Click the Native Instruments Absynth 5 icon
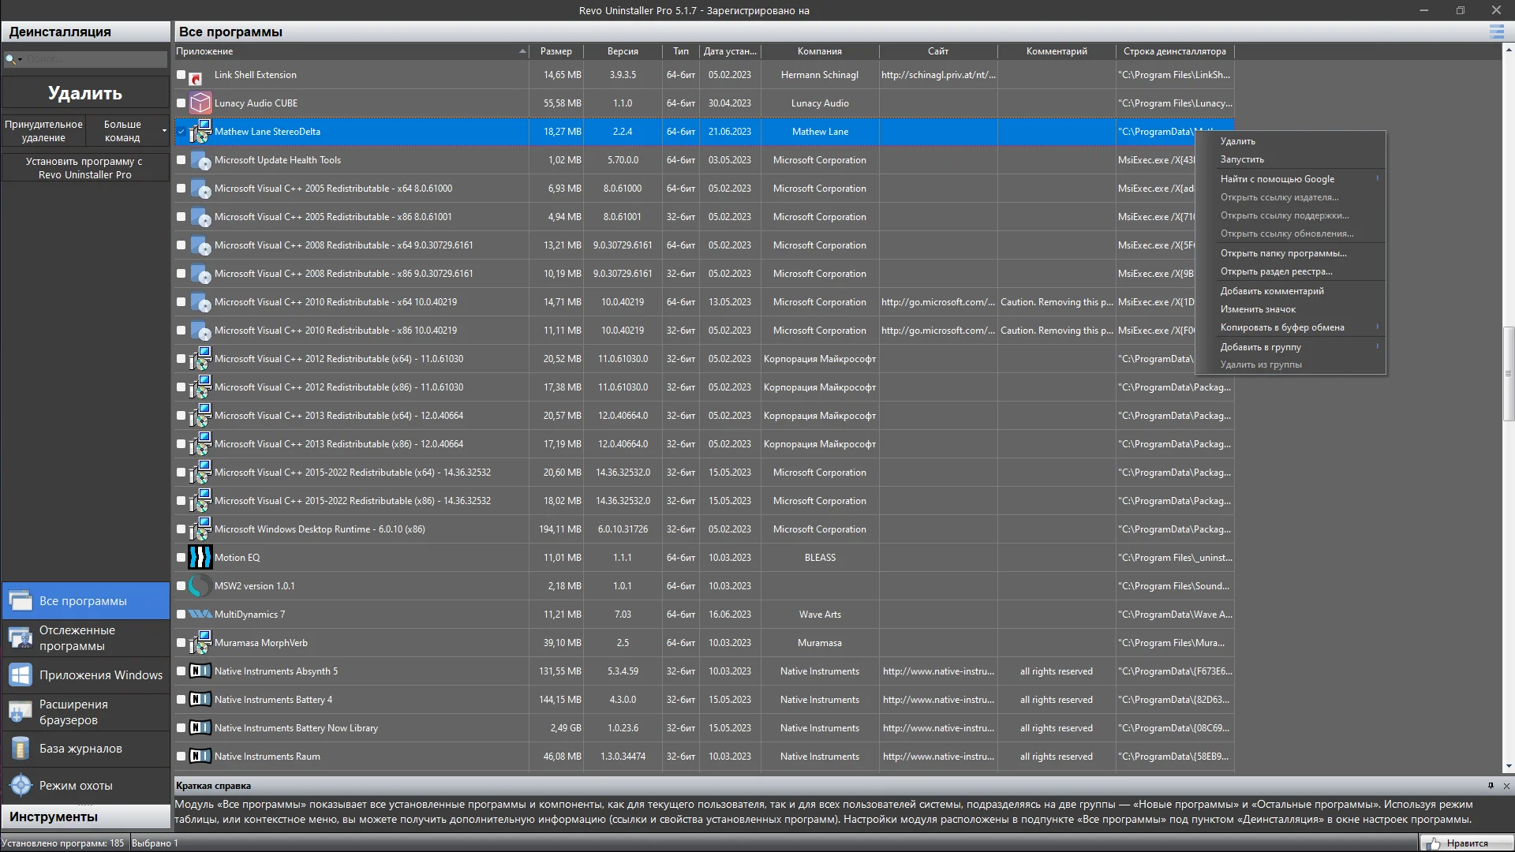 tap(200, 671)
